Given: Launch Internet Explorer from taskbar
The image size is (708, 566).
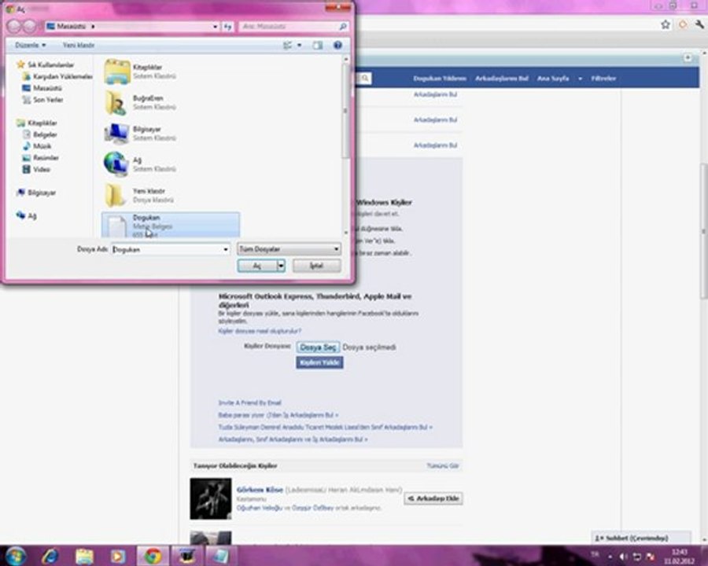Looking at the screenshot, I should click(x=50, y=556).
